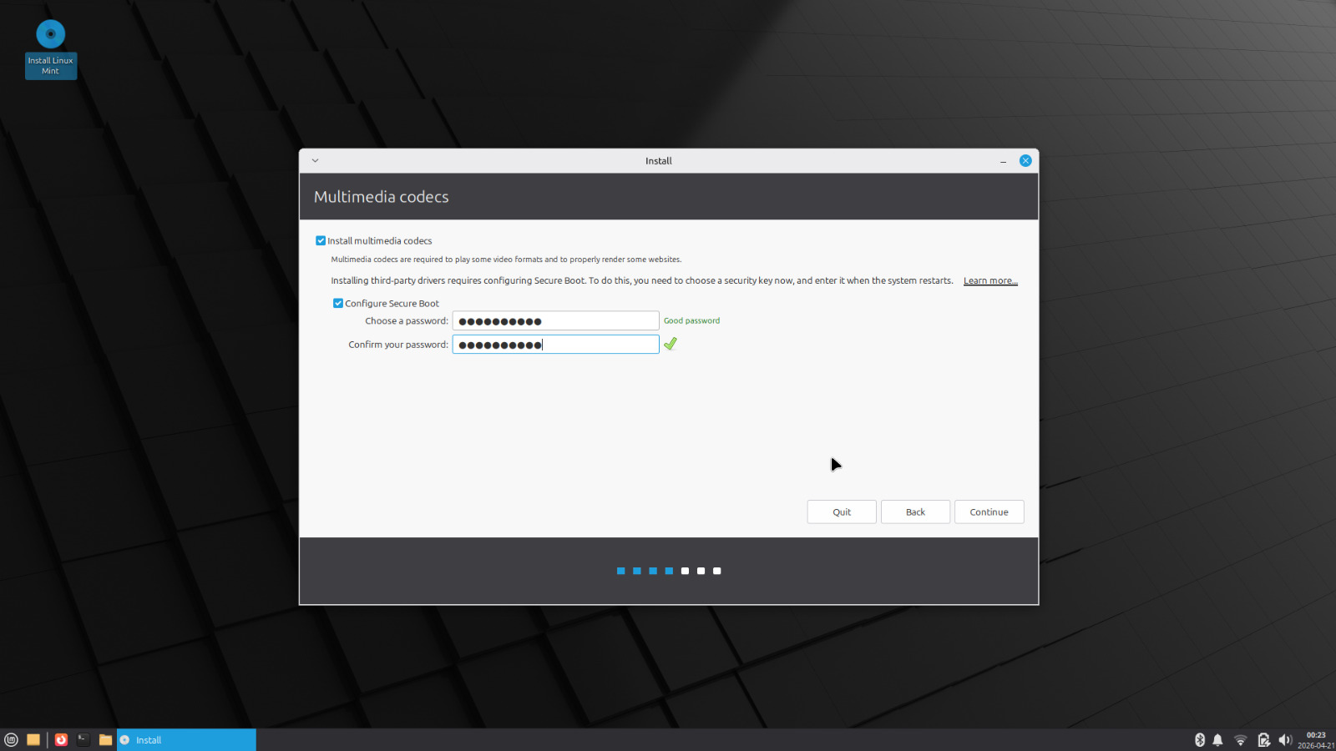Click the Continue button
The image size is (1336, 751).
coord(989,512)
